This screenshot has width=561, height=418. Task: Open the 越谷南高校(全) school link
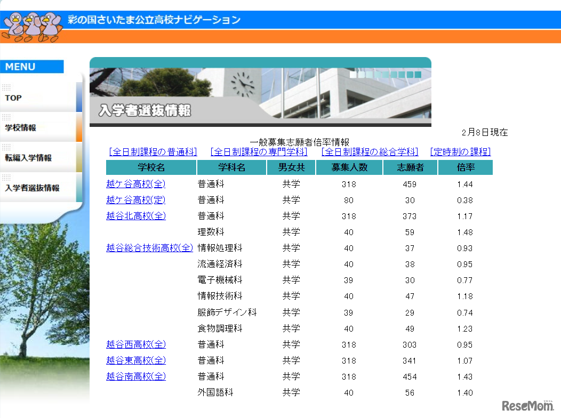(136, 376)
